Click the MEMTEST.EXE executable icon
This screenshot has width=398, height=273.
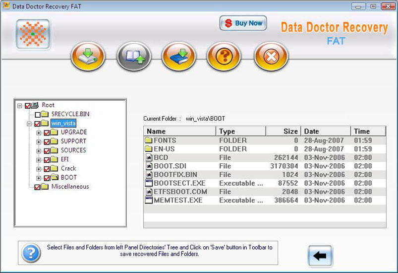149,201
